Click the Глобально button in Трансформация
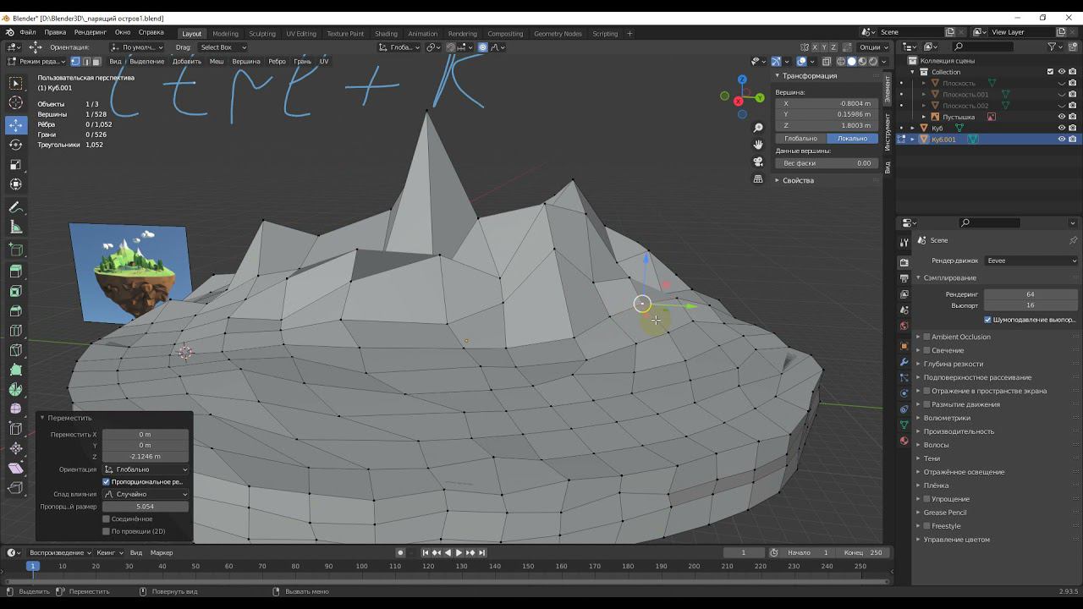Image resolution: width=1083 pixels, height=609 pixels. [800, 138]
